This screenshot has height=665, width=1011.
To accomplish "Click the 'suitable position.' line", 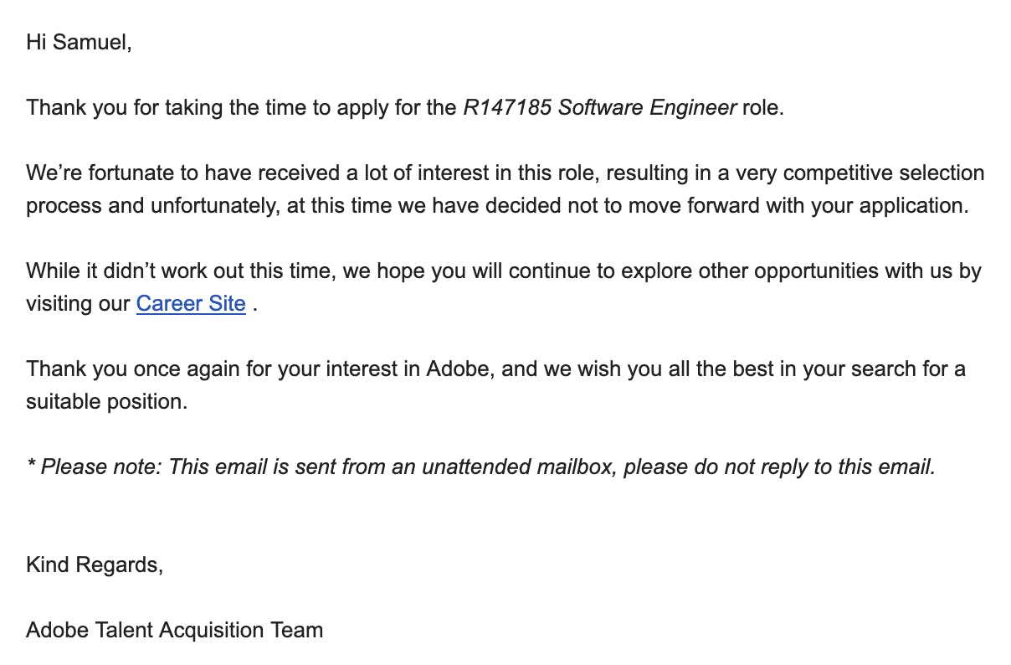I will [106, 401].
